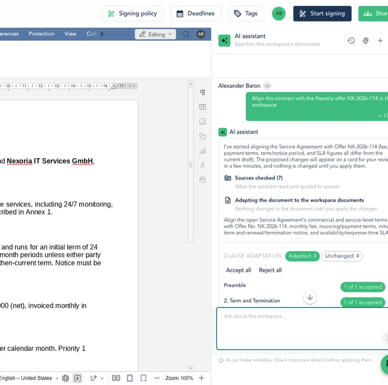Expand Adapting the document to the workspace documents
The image size is (388, 385).
pos(299,200)
